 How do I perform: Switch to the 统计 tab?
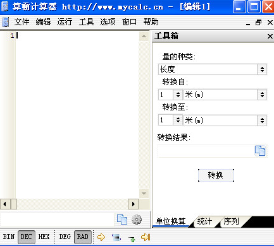tap(204, 221)
